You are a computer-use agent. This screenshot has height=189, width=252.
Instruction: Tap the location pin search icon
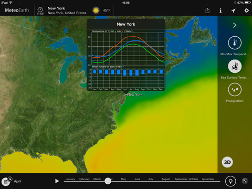(x=230, y=181)
